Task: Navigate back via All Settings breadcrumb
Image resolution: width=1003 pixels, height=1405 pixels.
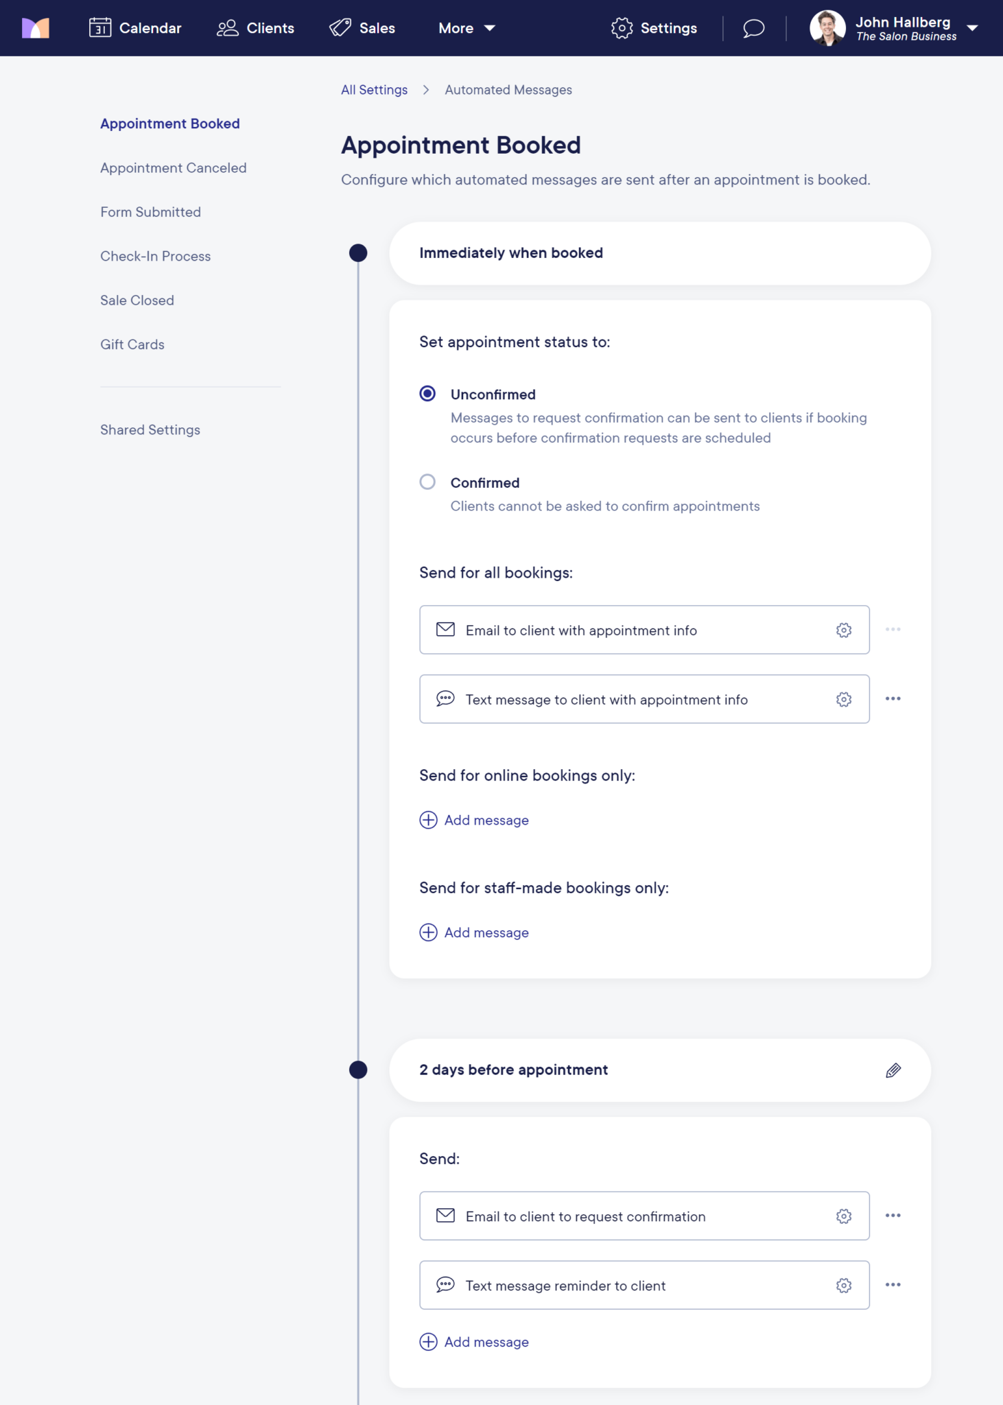Action: coord(374,89)
